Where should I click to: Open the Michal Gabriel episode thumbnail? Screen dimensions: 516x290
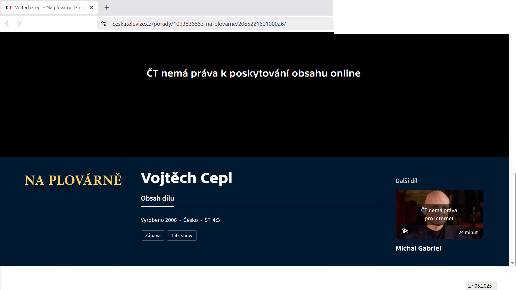(x=439, y=214)
